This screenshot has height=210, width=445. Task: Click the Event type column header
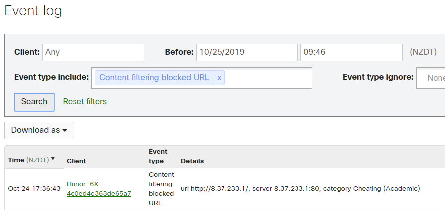click(158, 156)
